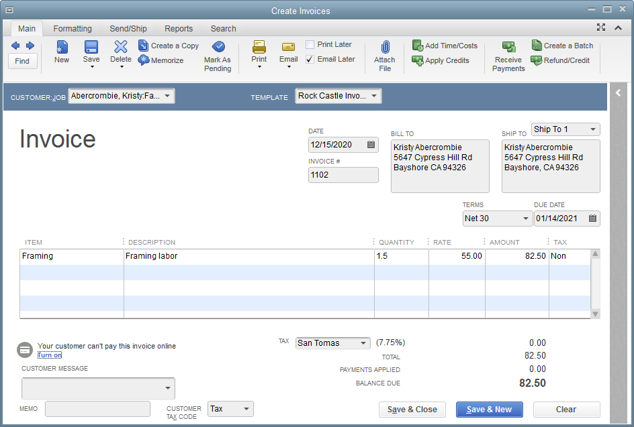Switch to the Reports tab
Image resolution: width=634 pixels, height=427 pixels.
[x=179, y=29]
